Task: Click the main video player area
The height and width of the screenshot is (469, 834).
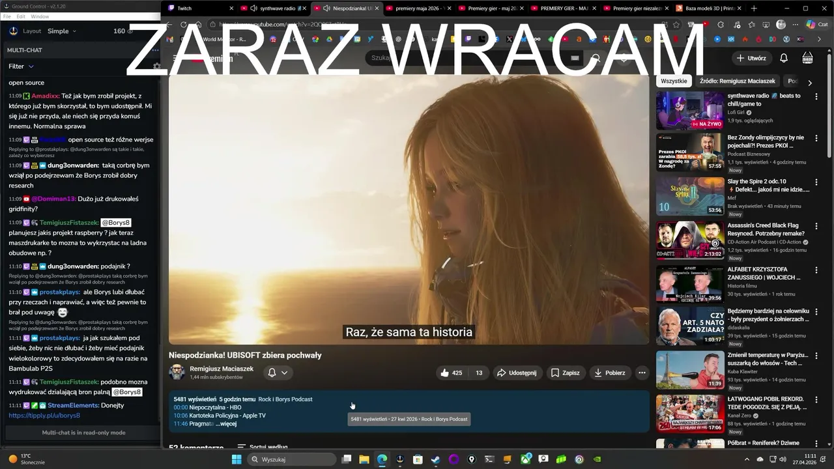Action: tap(409, 208)
